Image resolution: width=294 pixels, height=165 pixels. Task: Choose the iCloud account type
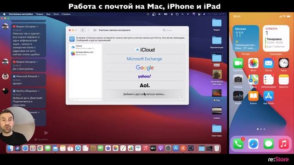coord(144,50)
